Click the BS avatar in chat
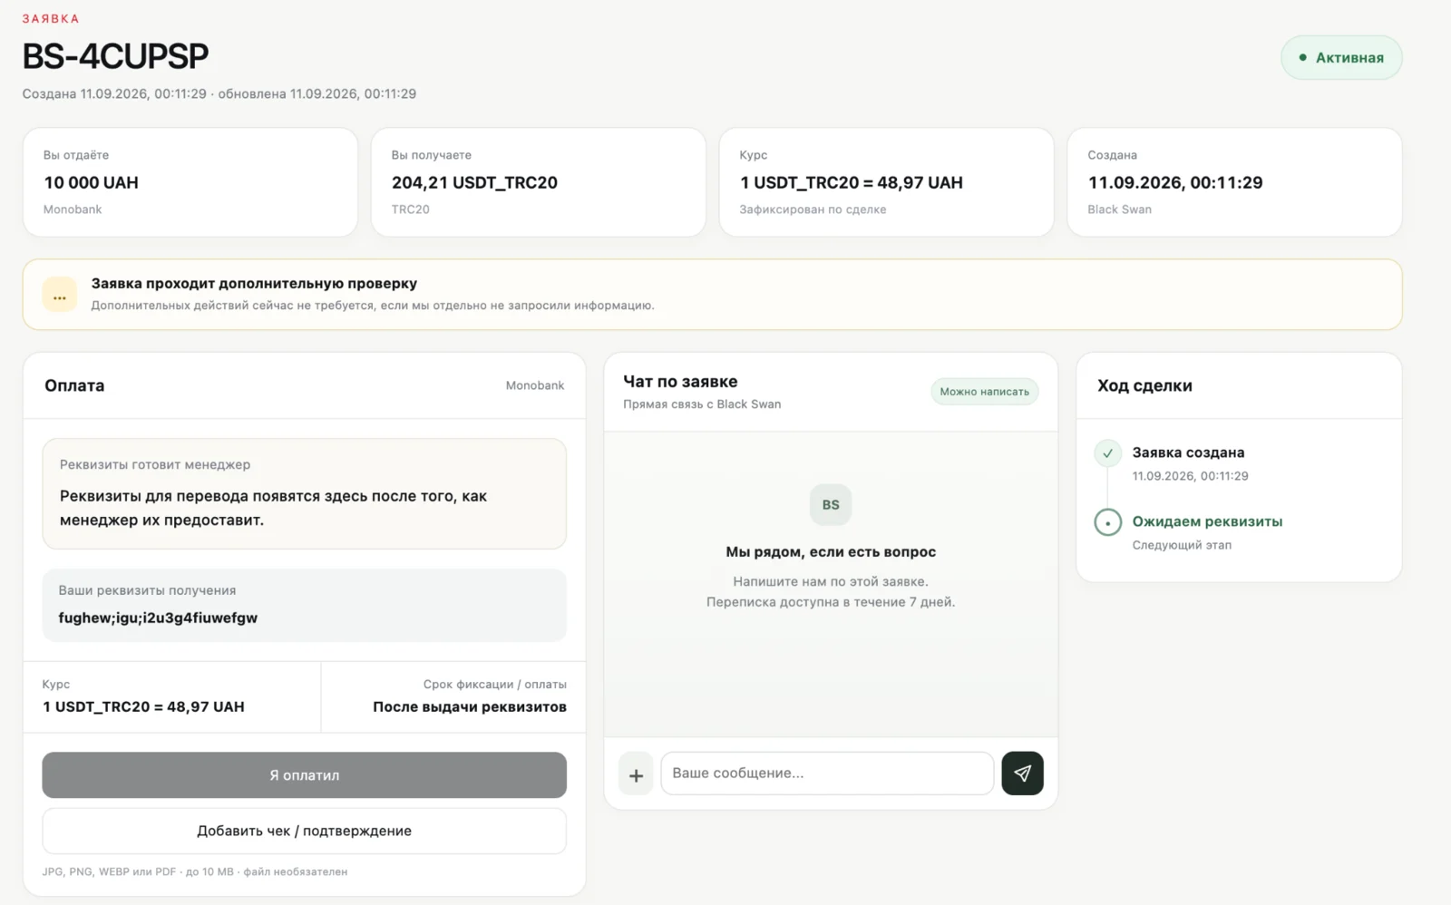Screen dimensions: 1451x905 831,505
